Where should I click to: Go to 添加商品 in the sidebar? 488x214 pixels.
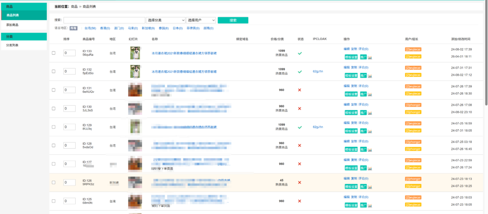coord(24,25)
